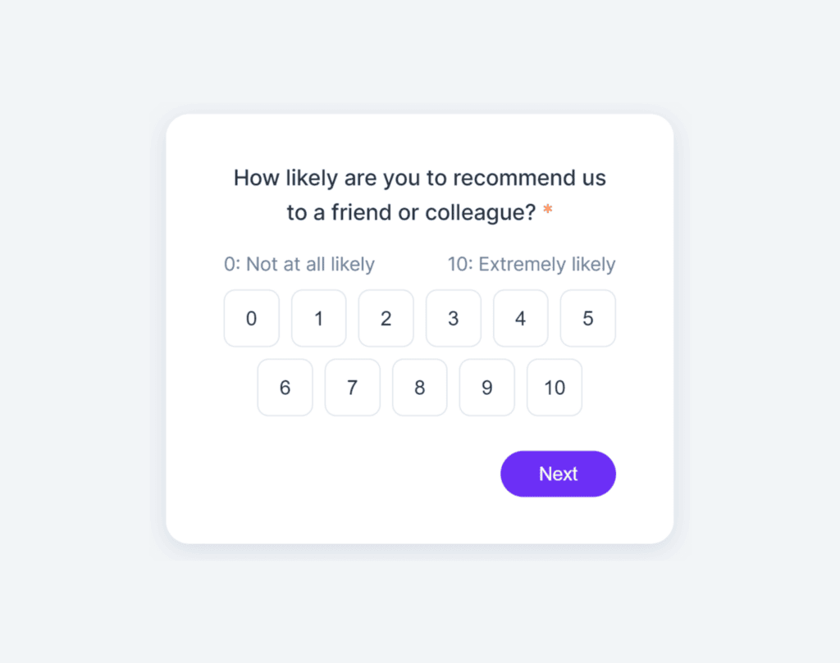Submit the survey with Next

tap(558, 474)
